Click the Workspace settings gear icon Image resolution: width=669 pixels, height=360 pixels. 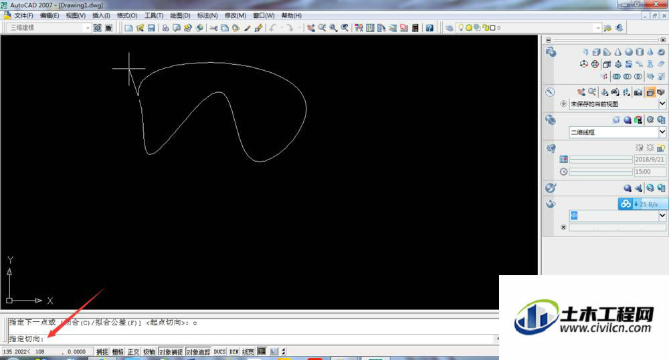point(97,27)
